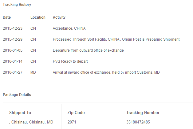Click the Package Details heading
This screenshot has height=129, width=193.
17,95
